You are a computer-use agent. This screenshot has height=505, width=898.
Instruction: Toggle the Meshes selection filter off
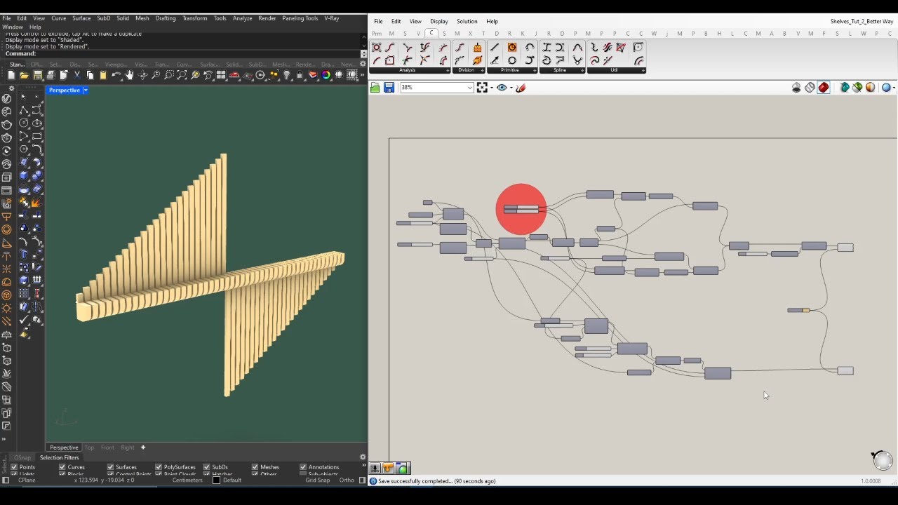(x=255, y=466)
